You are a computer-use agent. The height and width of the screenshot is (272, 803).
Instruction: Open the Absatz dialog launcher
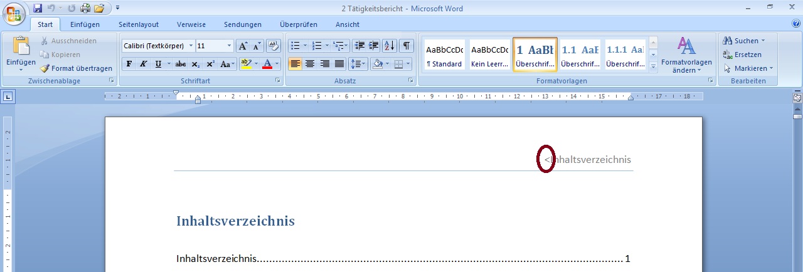tap(411, 81)
